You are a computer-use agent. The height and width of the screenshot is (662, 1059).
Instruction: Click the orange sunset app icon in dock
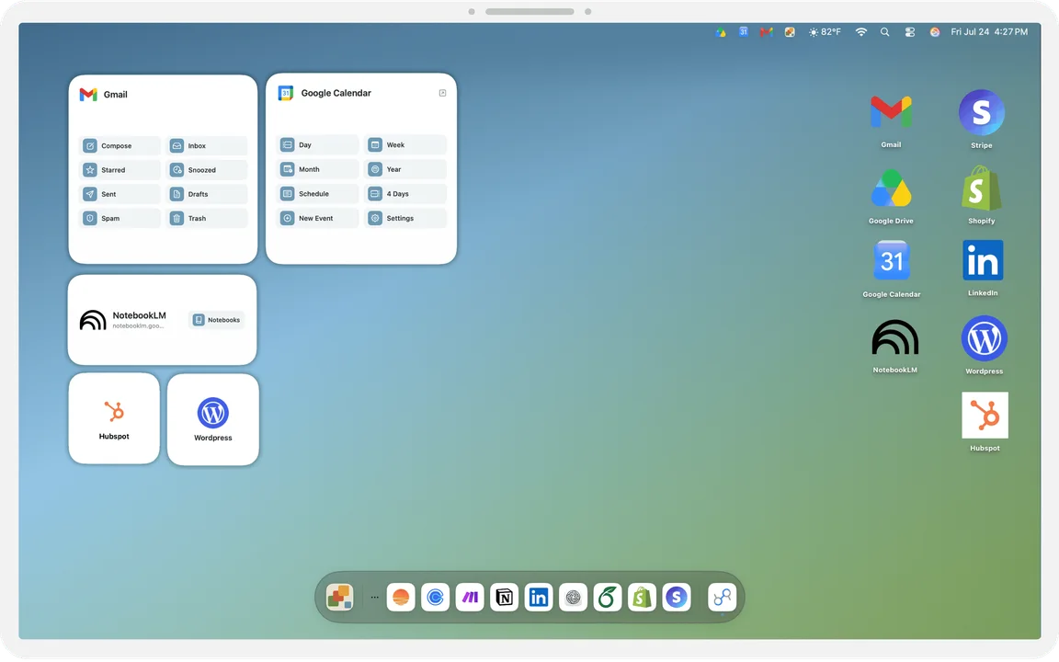pos(401,597)
